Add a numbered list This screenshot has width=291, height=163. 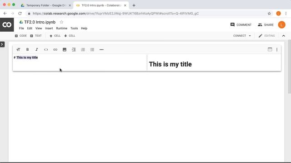[83, 49]
